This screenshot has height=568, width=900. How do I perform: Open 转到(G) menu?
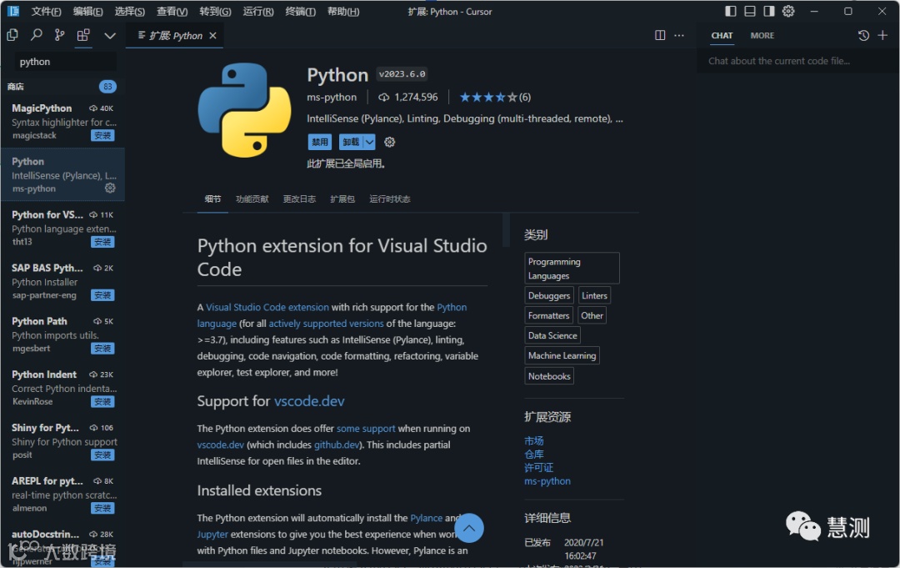pyautogui.click(x=215, y=12)
